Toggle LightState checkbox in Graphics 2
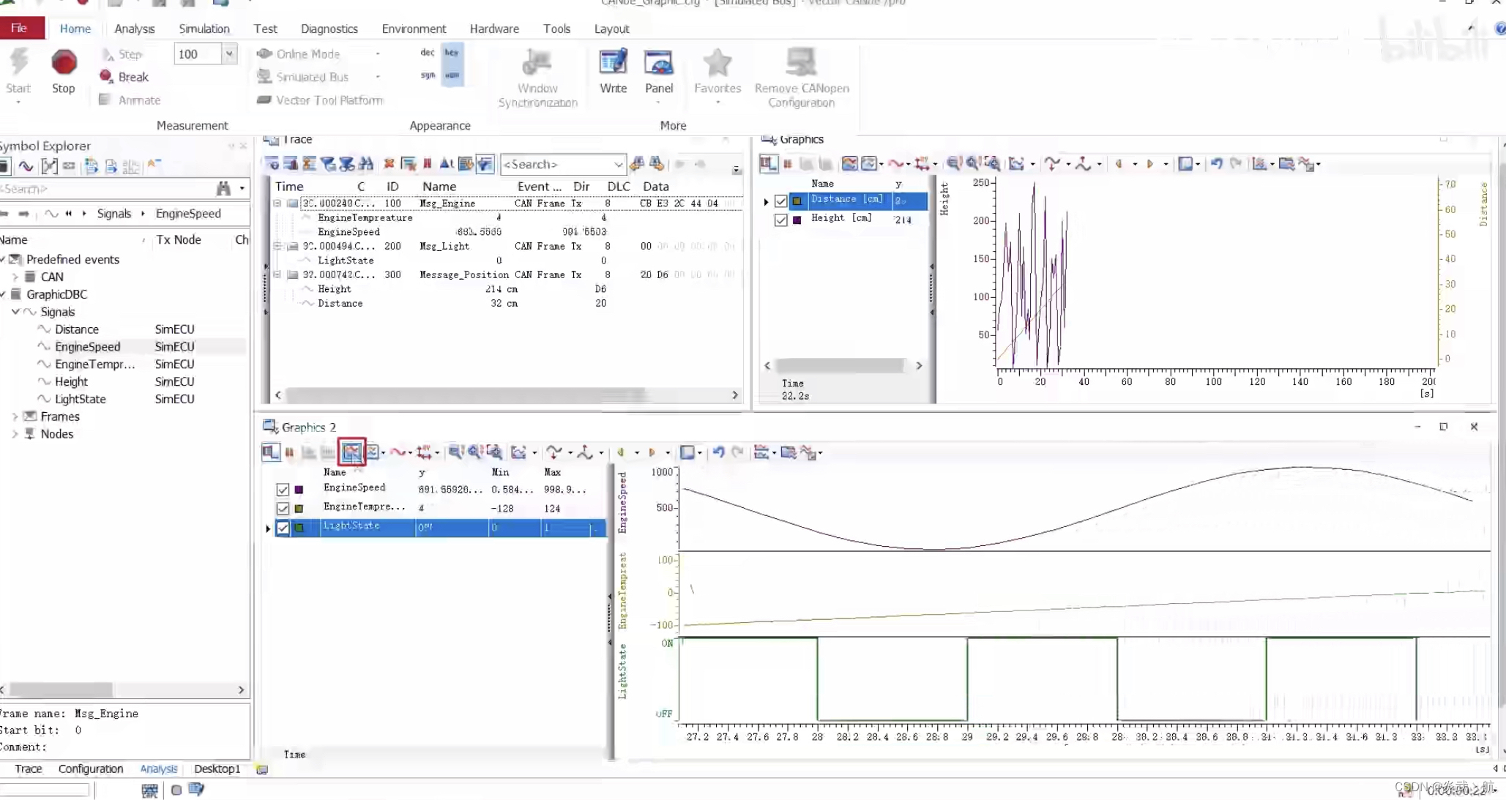 tap(283, 528)
